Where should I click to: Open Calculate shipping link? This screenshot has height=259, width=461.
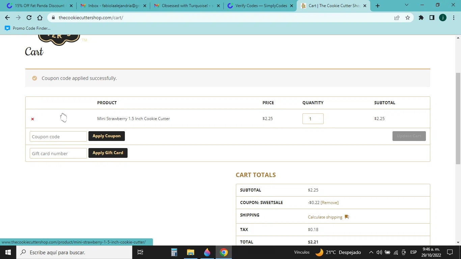pyautogui.click(x=325, y=217)
